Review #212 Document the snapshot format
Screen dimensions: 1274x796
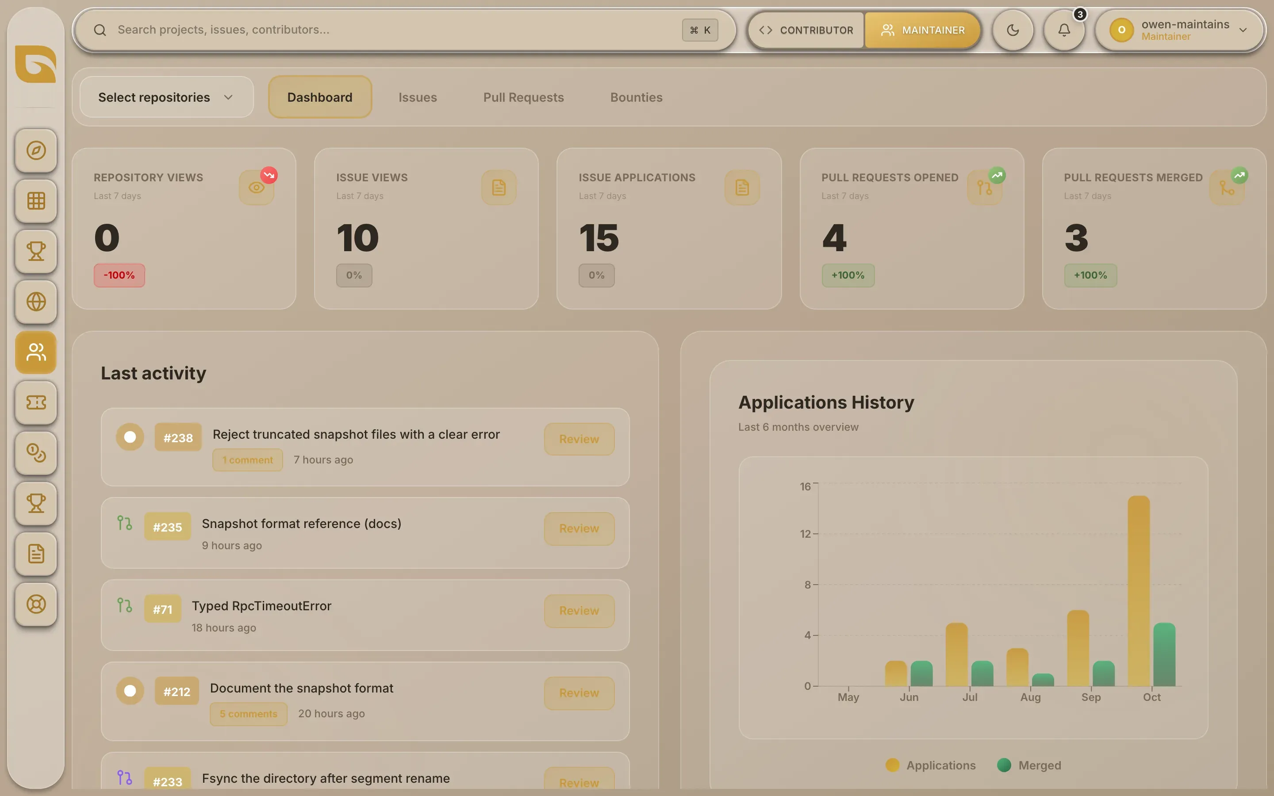(x=579, y=693)
